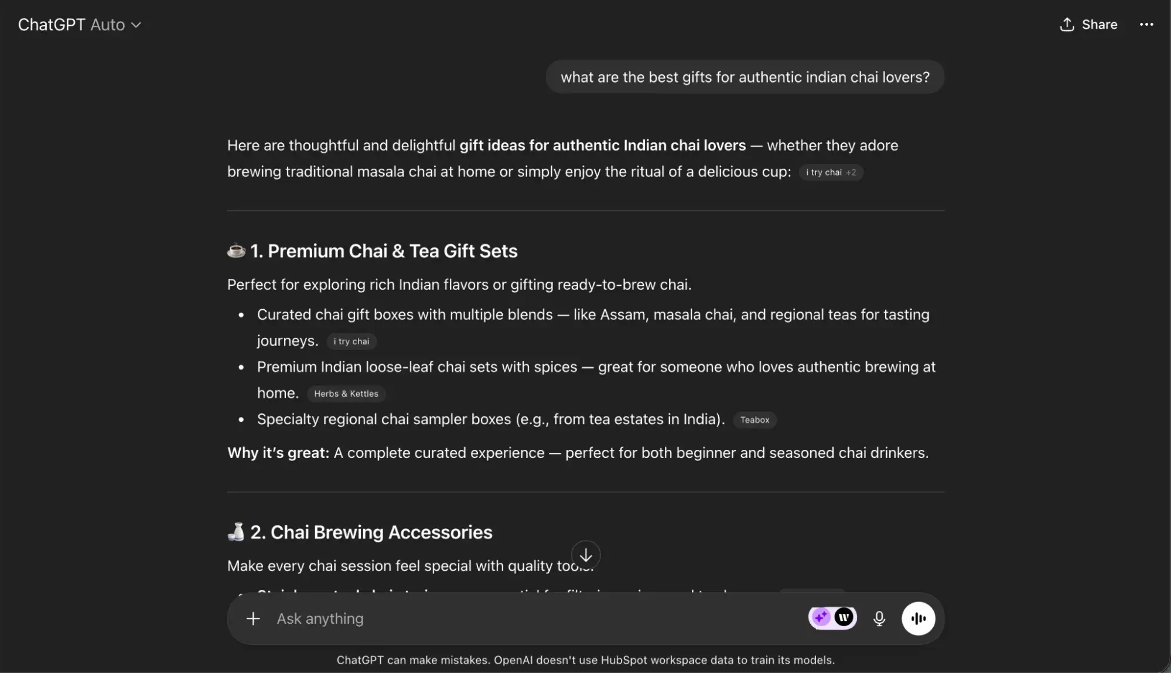Click the upload arrow icon beside Share
Viewport: 1171px width, 673px height.
pos(1066,25)
